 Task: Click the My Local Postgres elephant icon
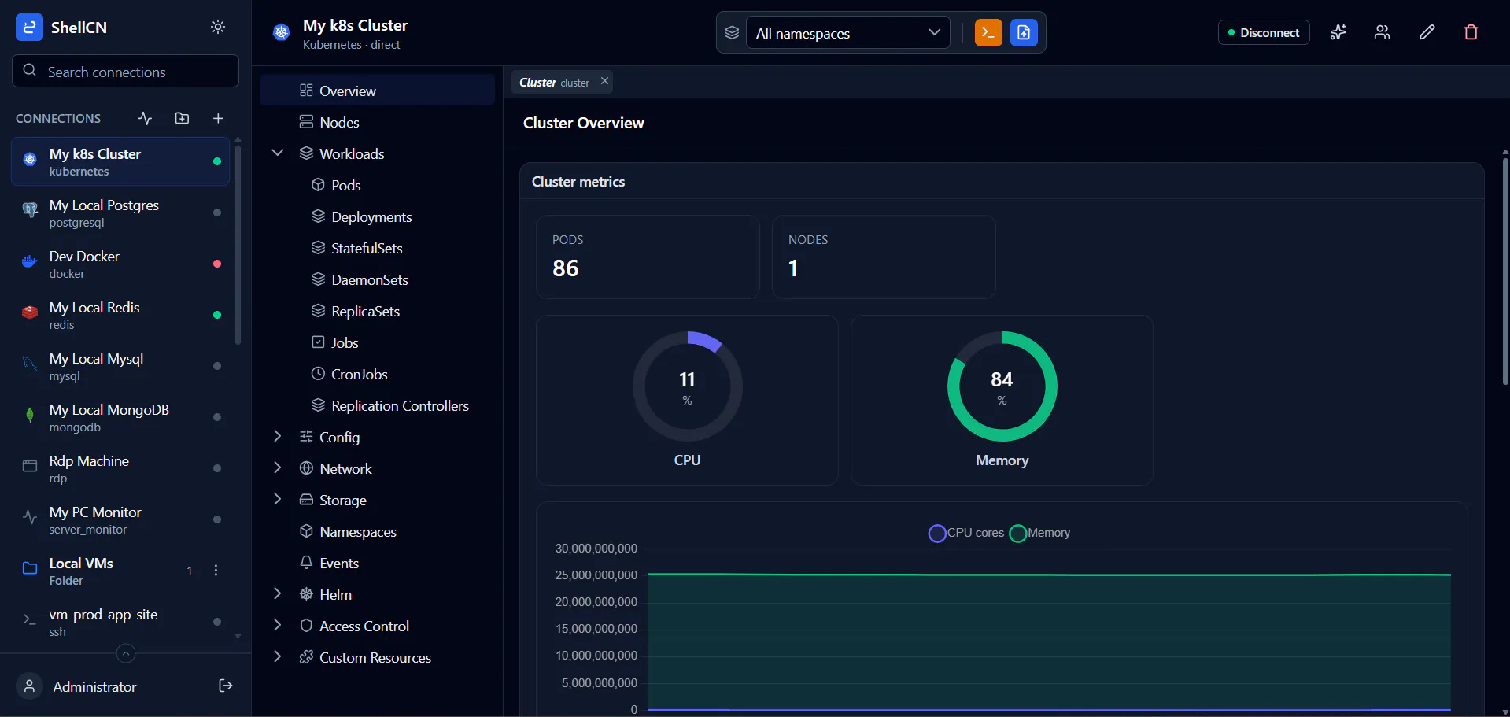tap(30, 210)
